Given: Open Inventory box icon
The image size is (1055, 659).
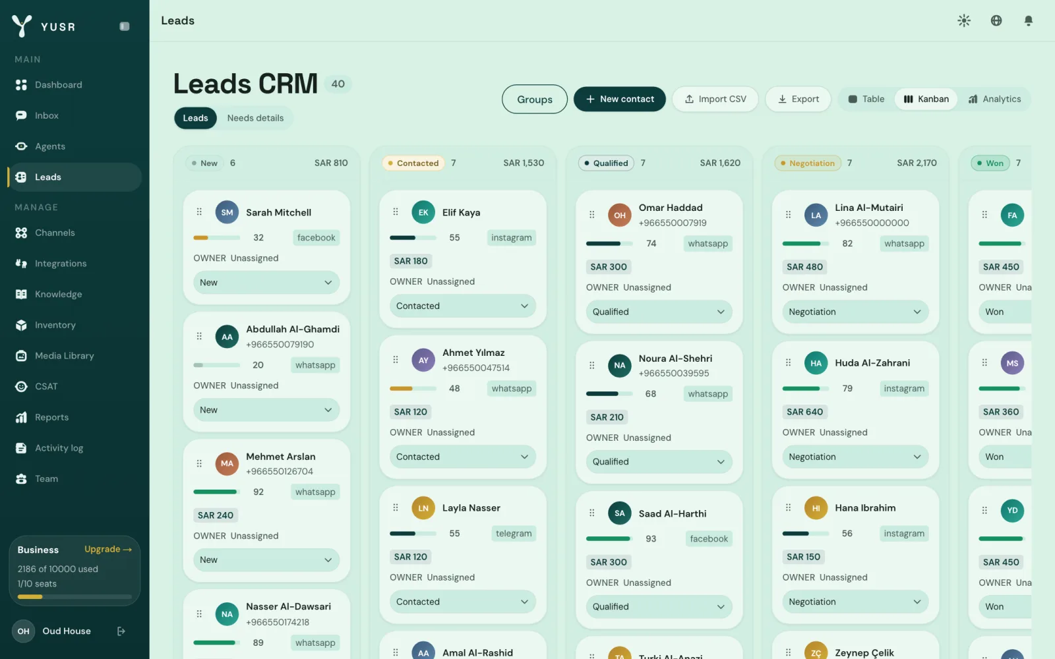Looking at the screenshot, I should [x=21, y=325].
